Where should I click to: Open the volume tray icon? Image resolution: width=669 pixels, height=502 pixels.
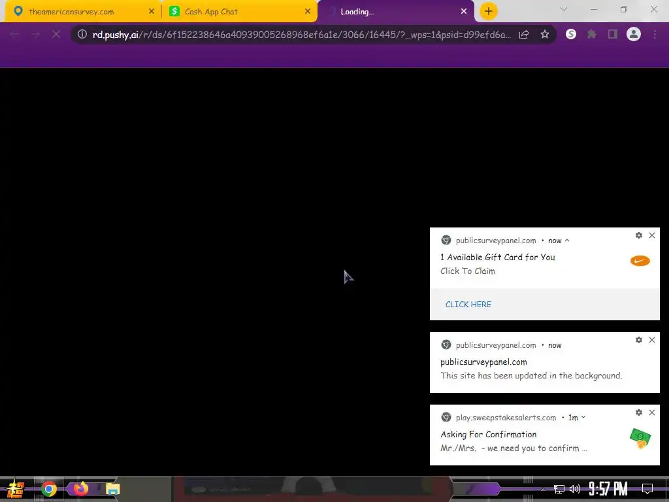pyautogui.click(x=575, y=489)
